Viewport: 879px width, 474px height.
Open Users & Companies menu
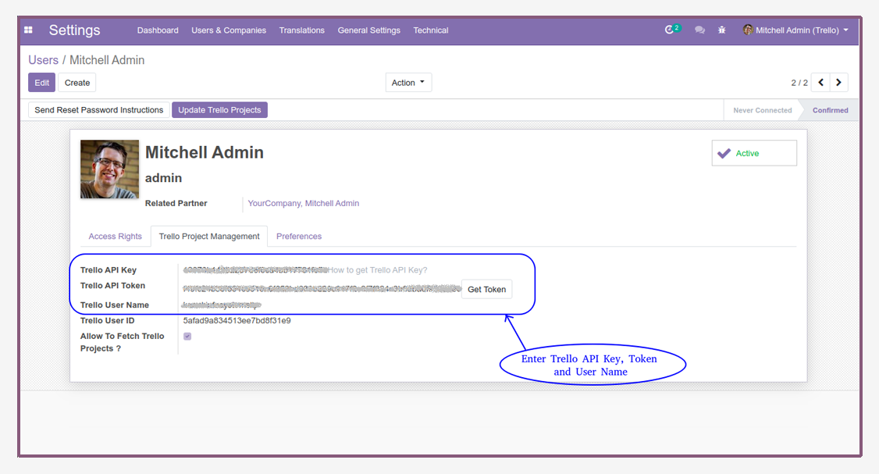[x=229, y=30]
